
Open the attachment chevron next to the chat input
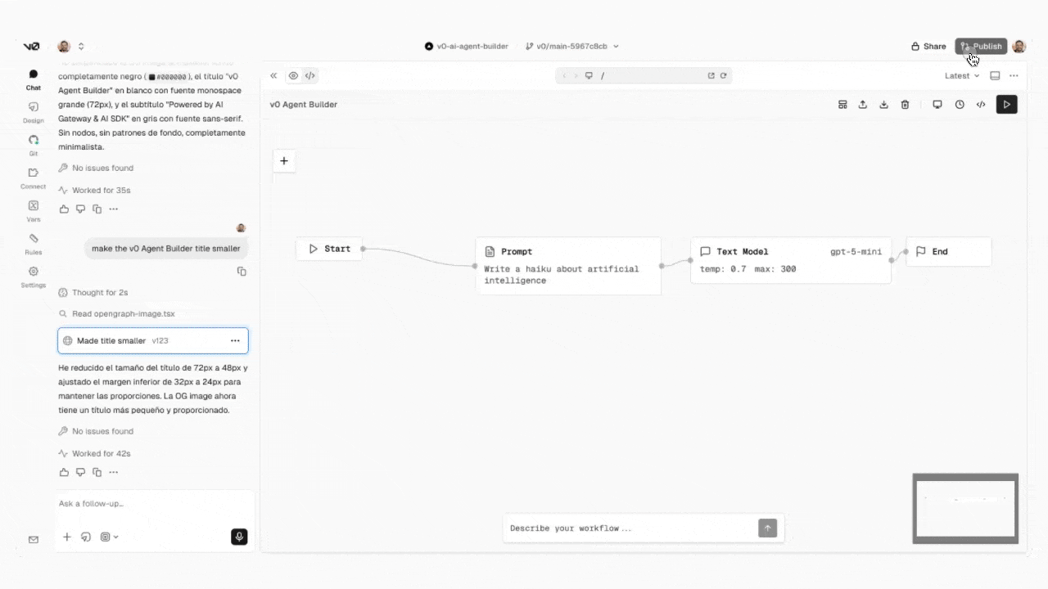(115, 537)
